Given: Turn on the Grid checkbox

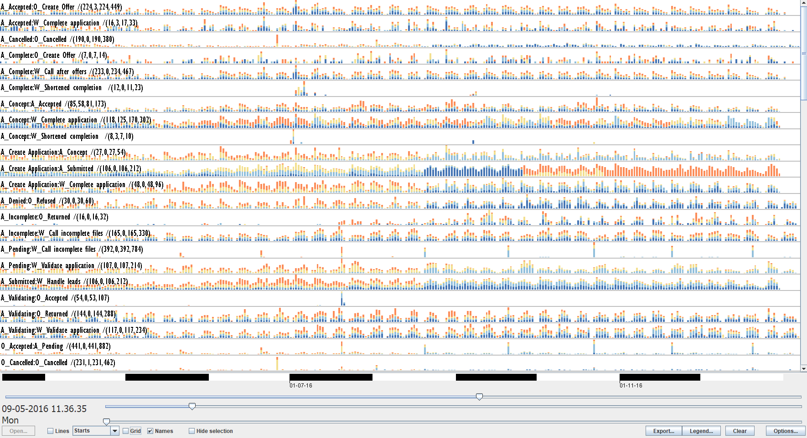Looking at the screenshot, I should point(126,431).
